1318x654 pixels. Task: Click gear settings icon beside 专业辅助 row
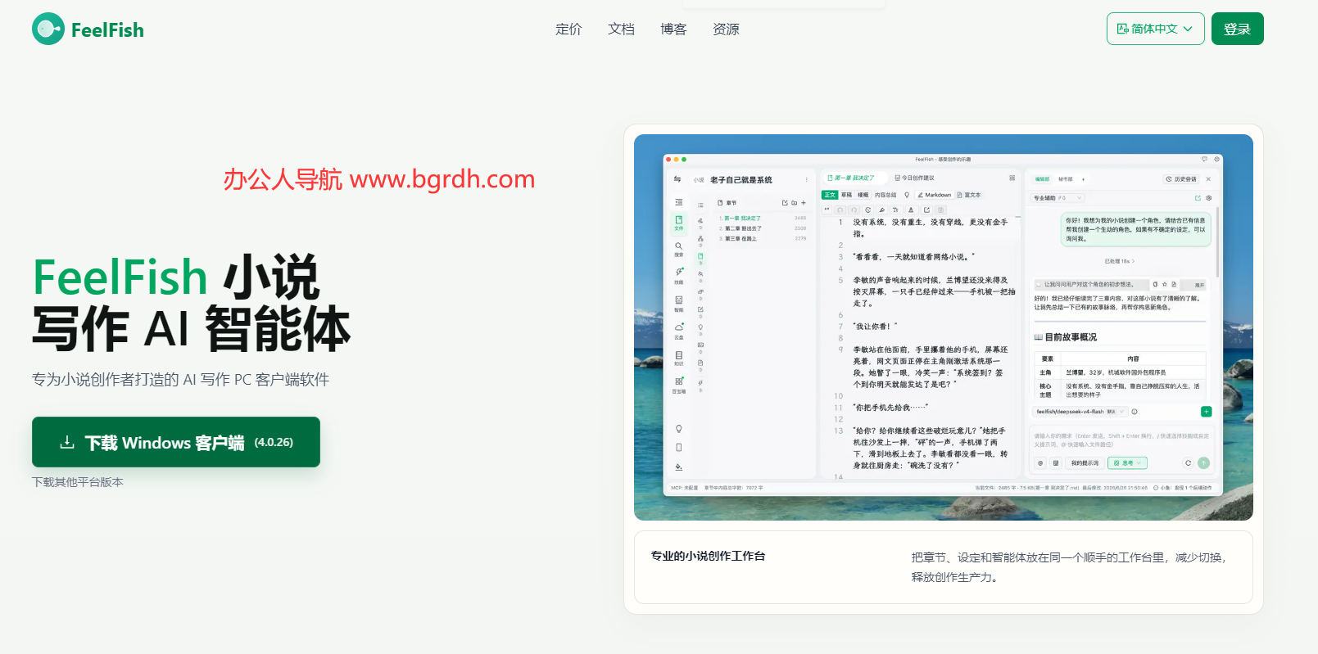1208,198
